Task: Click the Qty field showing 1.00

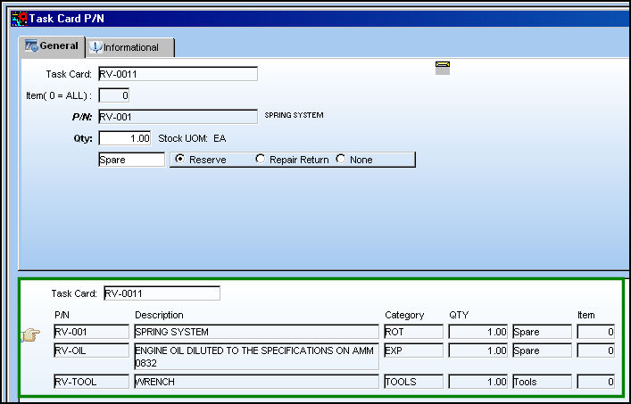Action: click(x=125, y=138)
